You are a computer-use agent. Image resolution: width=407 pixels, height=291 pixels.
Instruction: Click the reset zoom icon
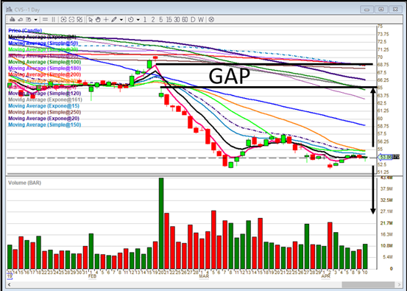(x=79, y=19)
